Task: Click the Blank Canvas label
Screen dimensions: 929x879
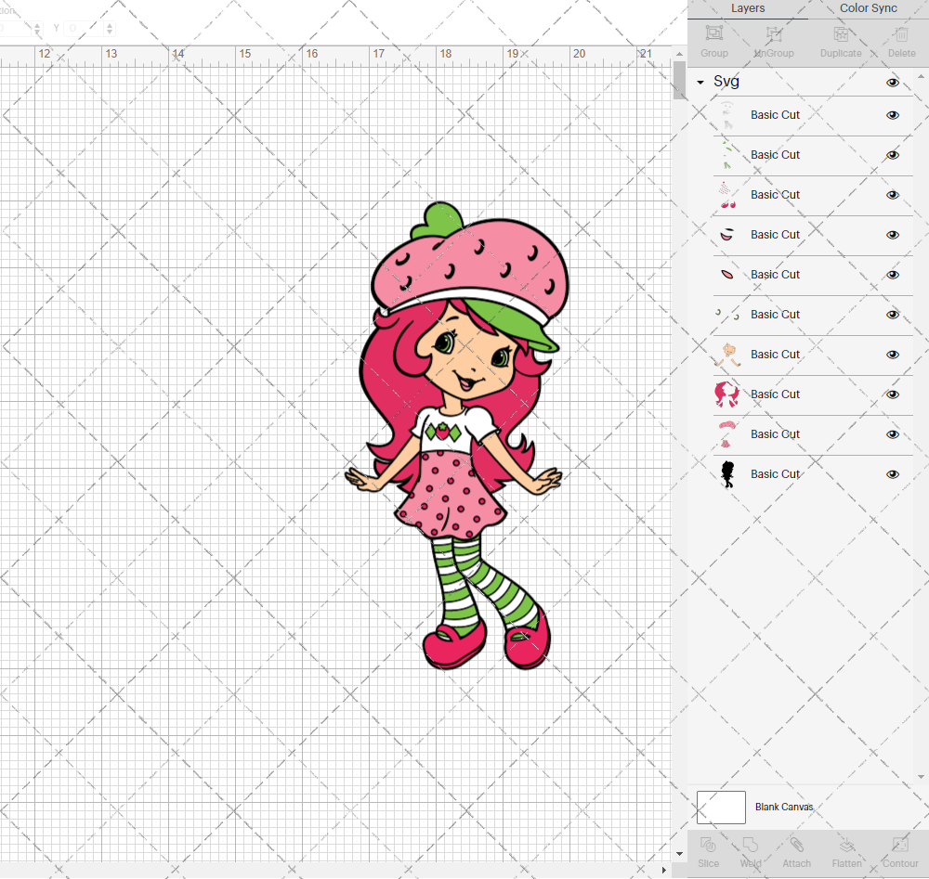Action: click(x=784, y=807)
